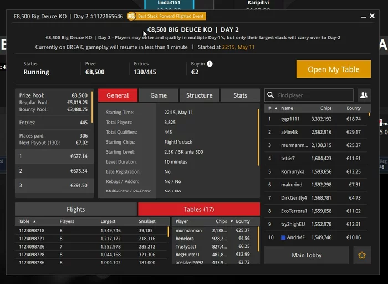
Task: Select the Tables (17) tab
Action: pos(199,210)
